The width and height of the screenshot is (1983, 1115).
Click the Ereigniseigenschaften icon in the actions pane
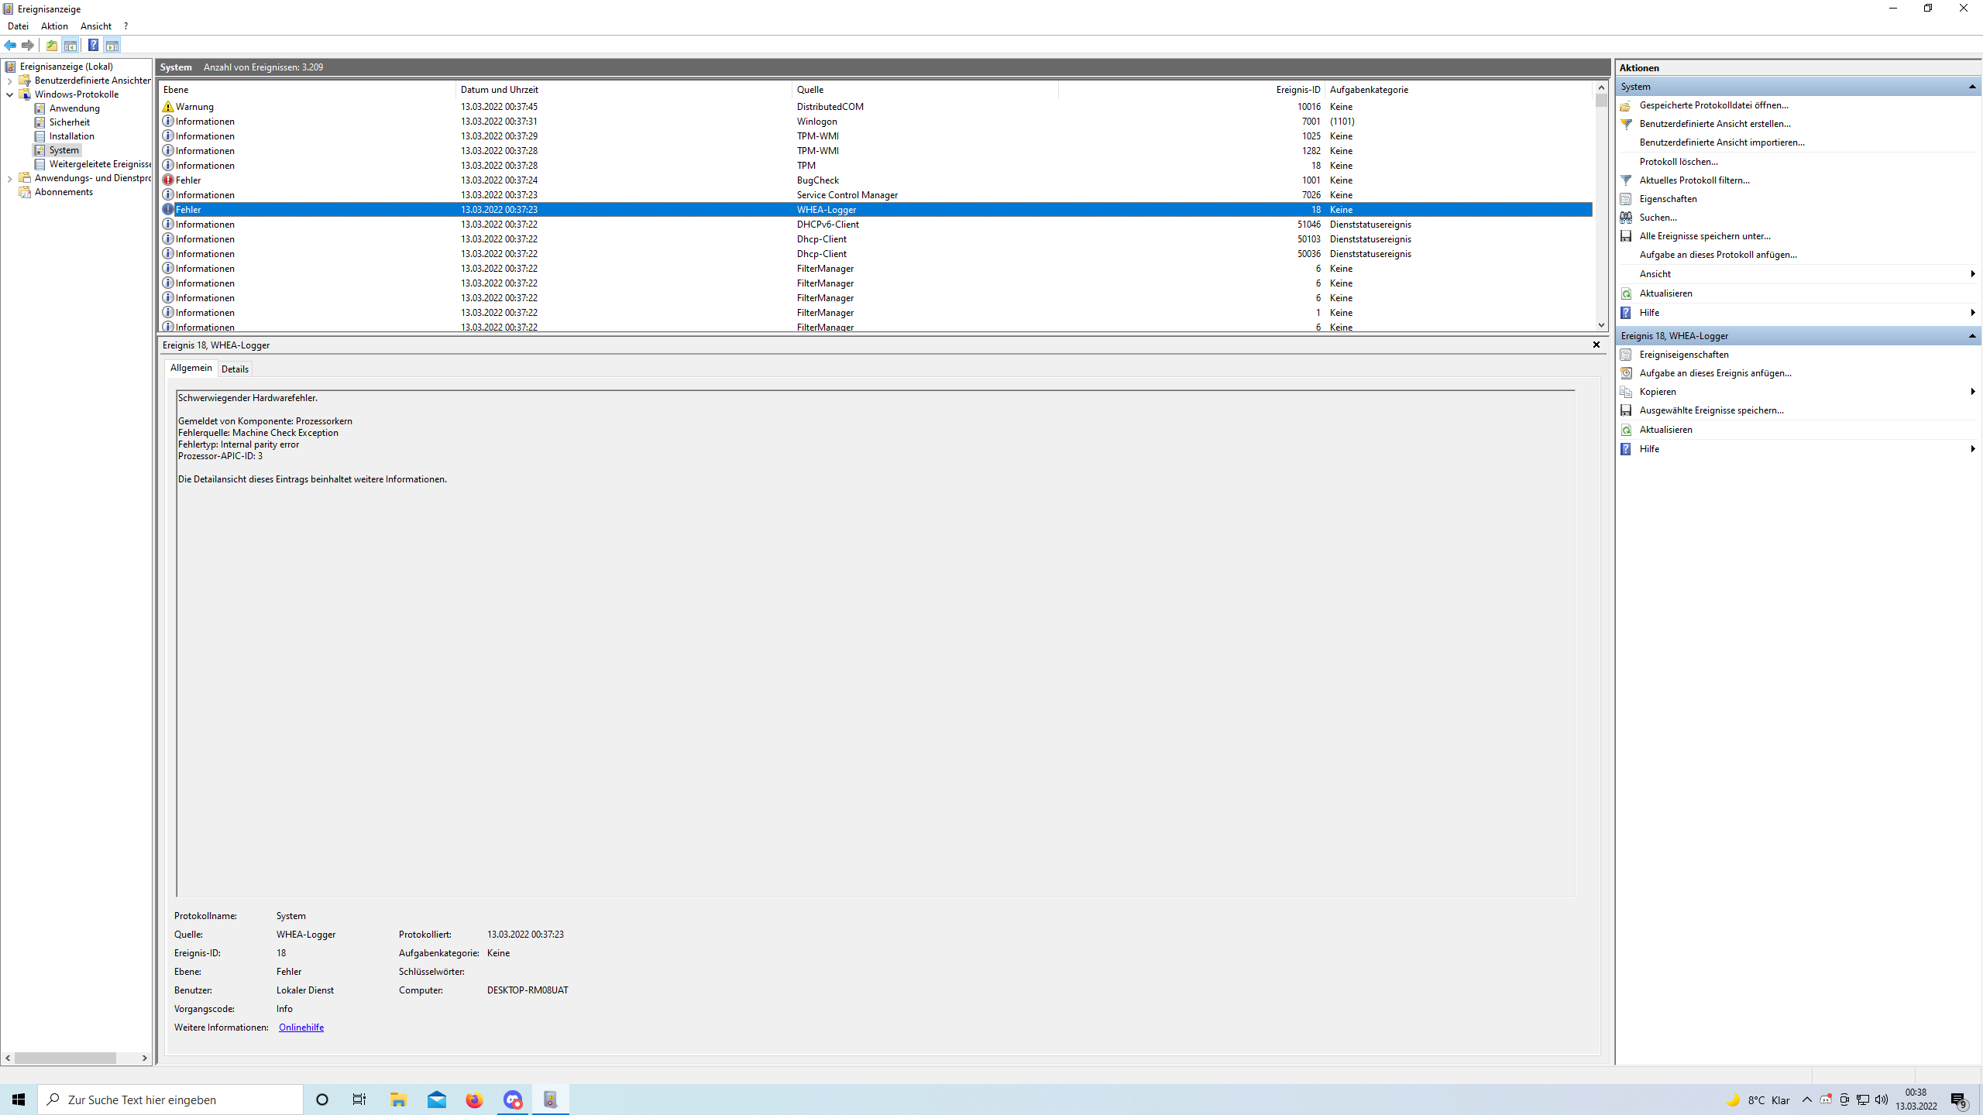tap(1626, 355)
